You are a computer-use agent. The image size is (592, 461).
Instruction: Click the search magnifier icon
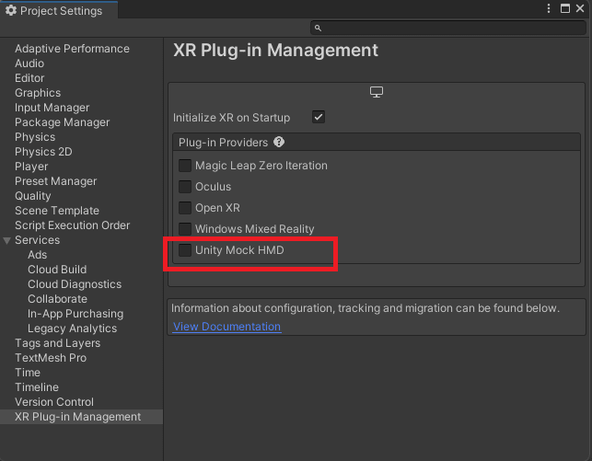(x=318, y=28)
